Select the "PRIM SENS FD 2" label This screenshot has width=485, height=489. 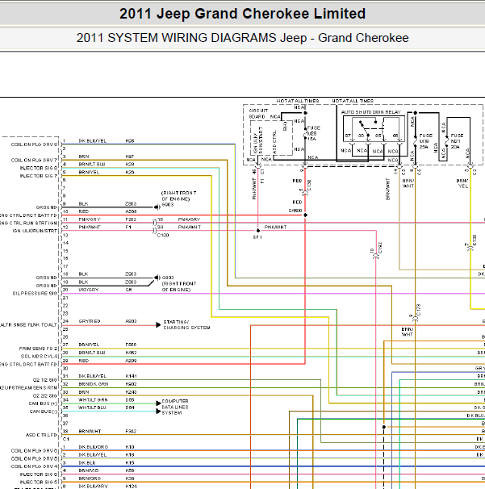tap(39, 349)
